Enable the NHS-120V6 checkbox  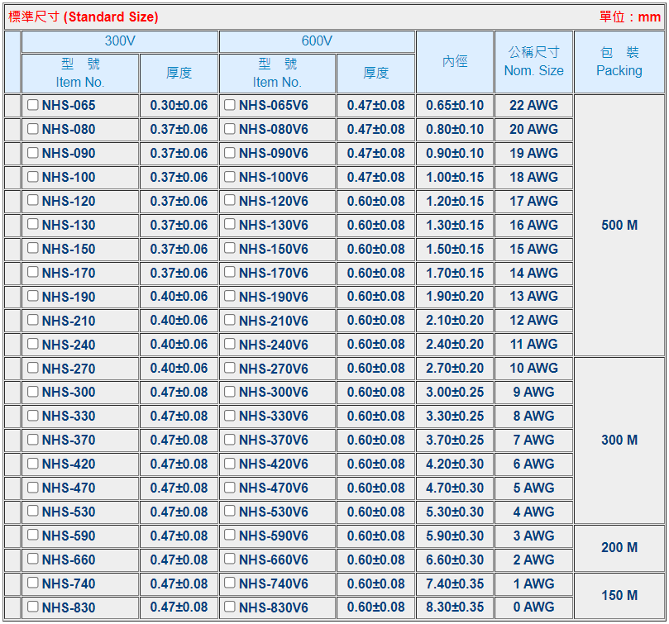tap(230, 201)
